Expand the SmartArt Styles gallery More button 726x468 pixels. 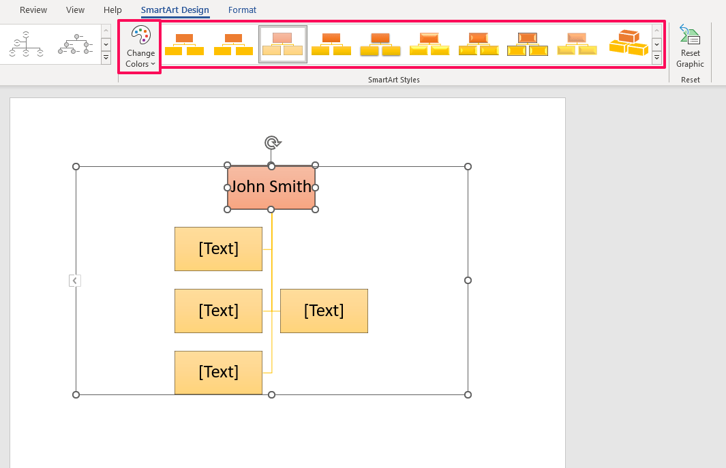click(656, 59)
